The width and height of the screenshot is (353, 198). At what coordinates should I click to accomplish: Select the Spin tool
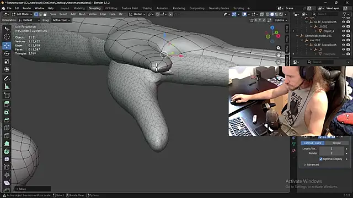[x=7, y=152]
